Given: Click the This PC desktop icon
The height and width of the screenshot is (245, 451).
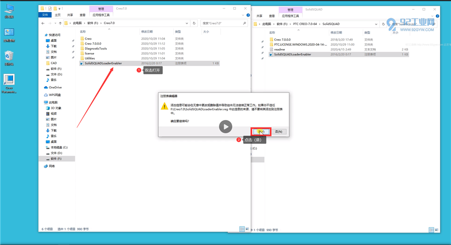Looking at the screenshot, I should (x=9, y=11).
